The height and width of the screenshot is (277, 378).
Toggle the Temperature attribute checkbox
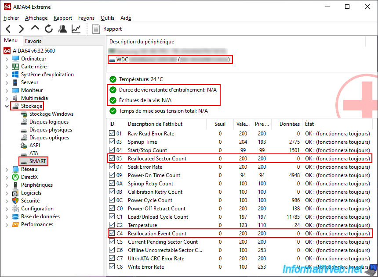tap(112, 225)
